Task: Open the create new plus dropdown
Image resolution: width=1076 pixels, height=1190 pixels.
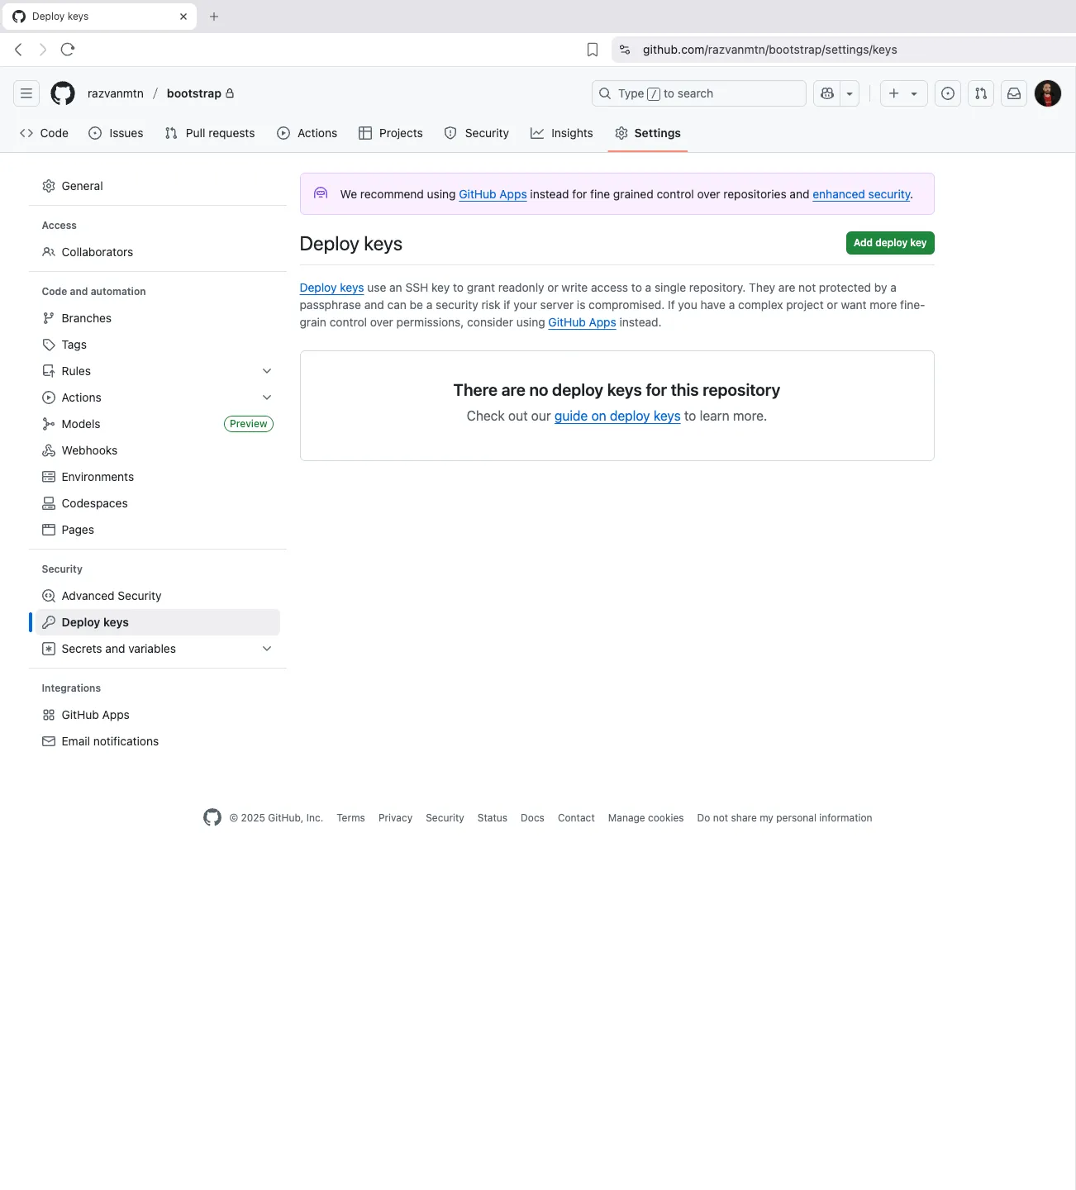Action: tap(903, 93)
